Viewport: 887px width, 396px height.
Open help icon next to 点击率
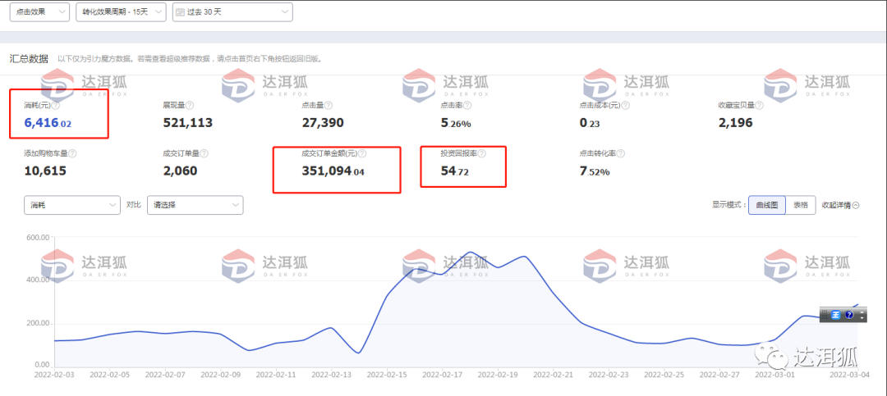[467, 106]
